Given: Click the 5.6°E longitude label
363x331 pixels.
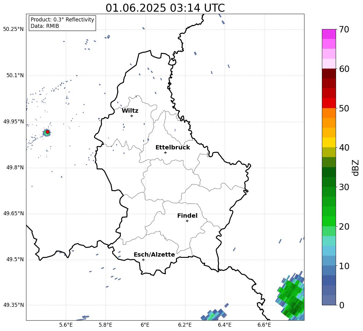Looking at the screenshot, I should click(66, 325).
